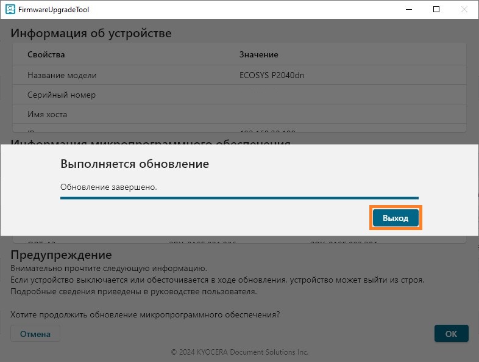Click the ECOSYS P2040dn model value
This screenshot has width=479, height=362.
point(272,75)
